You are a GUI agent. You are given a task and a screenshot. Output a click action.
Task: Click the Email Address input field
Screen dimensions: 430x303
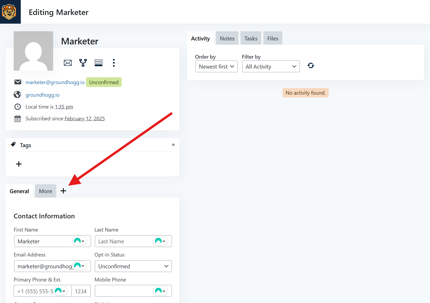(53, 266)
